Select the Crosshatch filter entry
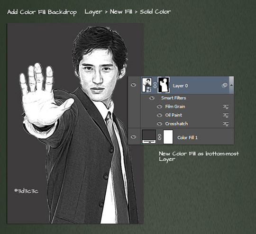 coord(176,124)
